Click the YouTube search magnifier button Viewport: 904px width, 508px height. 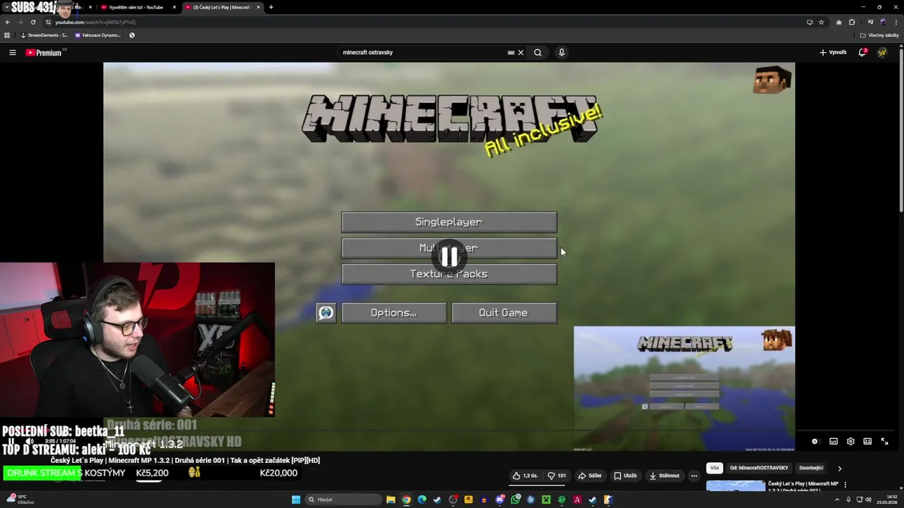pos(537,52)
